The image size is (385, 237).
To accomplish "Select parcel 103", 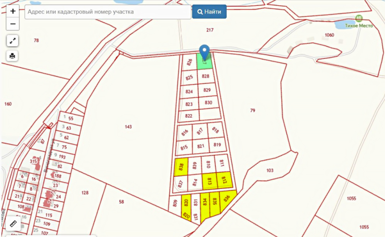I will coord(270,171).
